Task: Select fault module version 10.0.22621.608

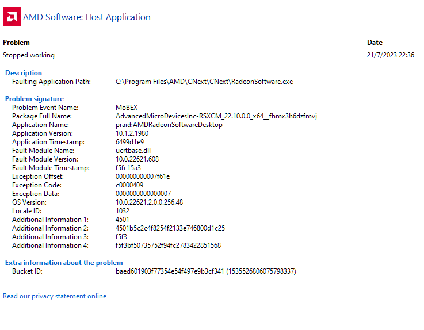Action: (137, 159)
